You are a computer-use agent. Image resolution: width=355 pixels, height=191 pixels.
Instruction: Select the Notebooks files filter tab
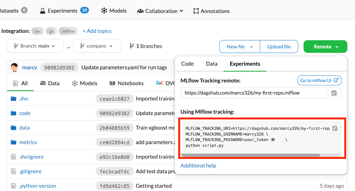[x=126, y=83]
